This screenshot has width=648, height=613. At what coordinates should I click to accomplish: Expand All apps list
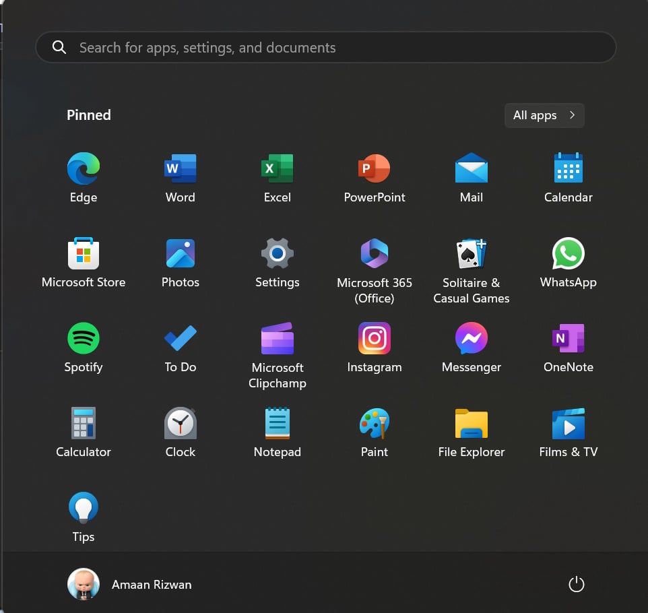tap(544, 115)
